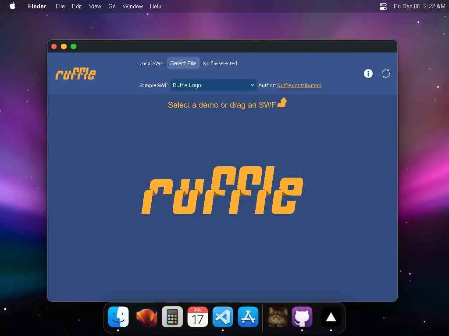Click the 'Sample SWF:' label
Screen dimensions: 449x336
click(x=154, y=85)
